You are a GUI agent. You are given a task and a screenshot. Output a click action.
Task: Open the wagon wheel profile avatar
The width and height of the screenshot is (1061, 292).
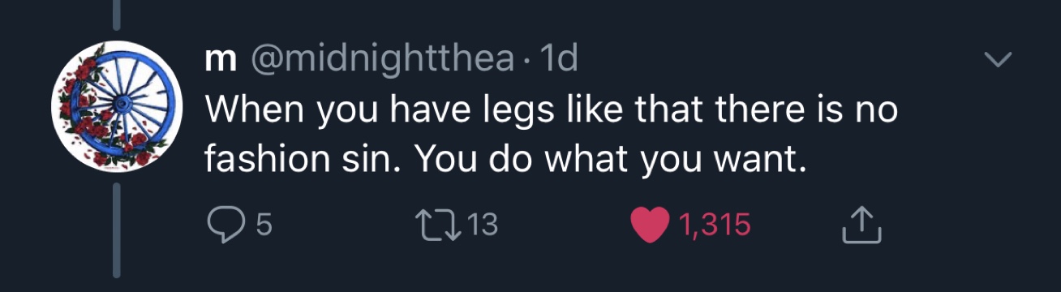pyautogui.click(x=118, y=106)
